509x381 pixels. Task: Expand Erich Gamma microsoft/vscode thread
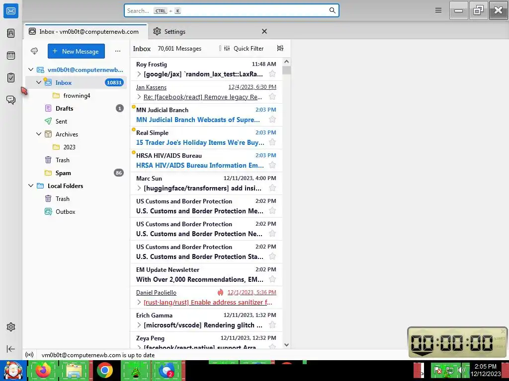click(139, 325)
